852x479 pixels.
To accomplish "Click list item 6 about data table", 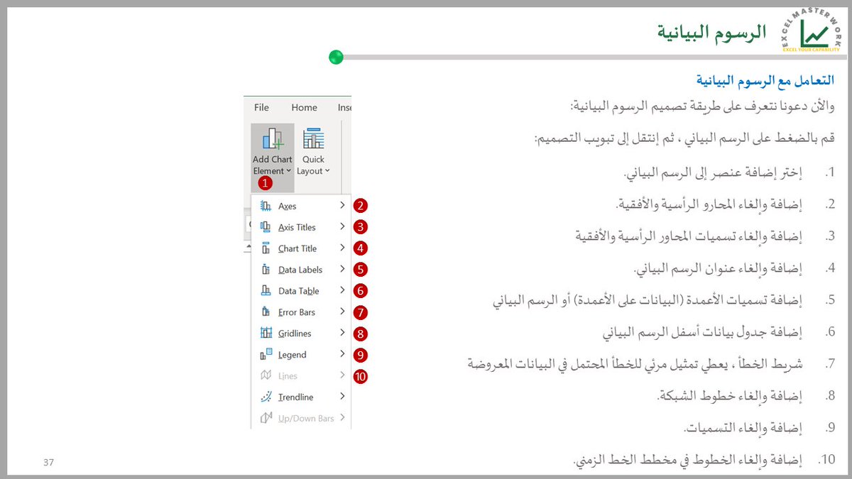I will 719,332.
